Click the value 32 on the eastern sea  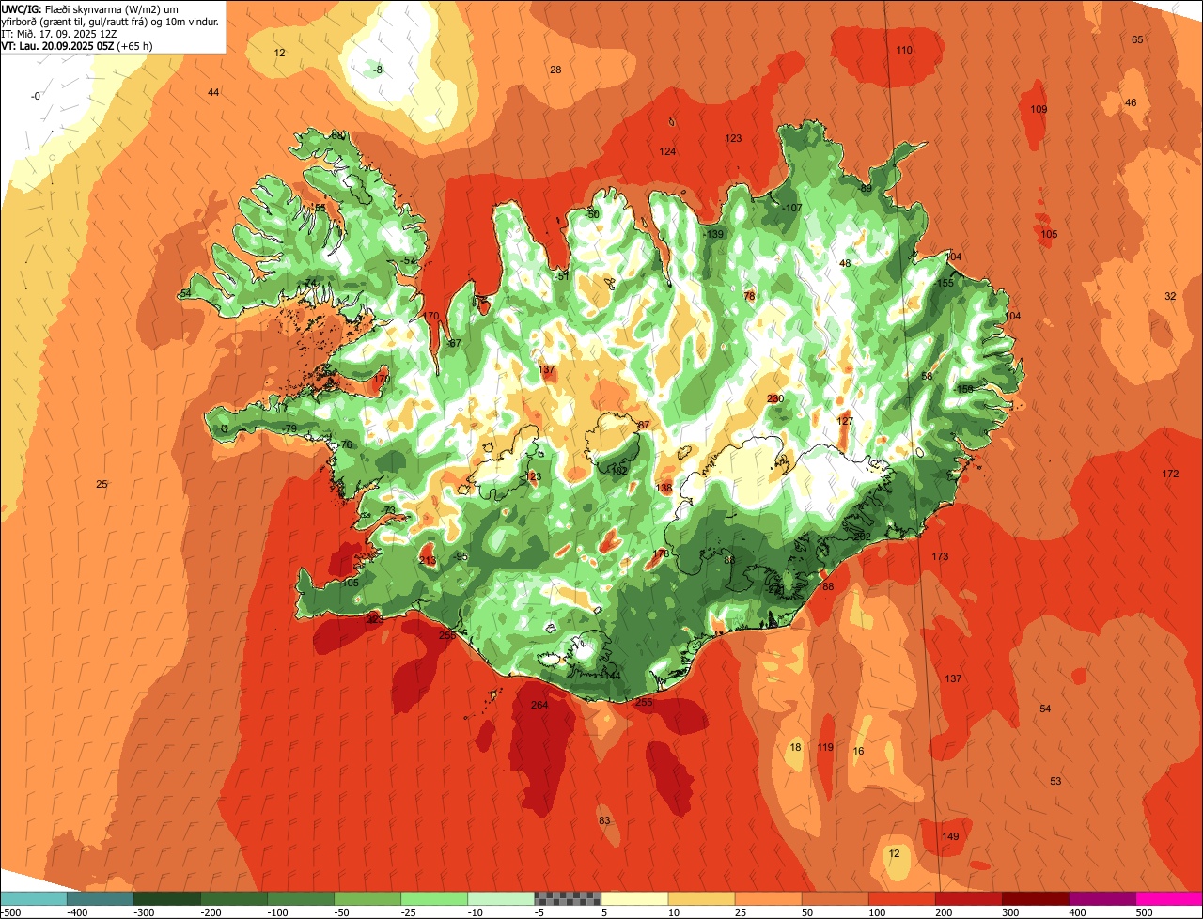(1170, 296)
